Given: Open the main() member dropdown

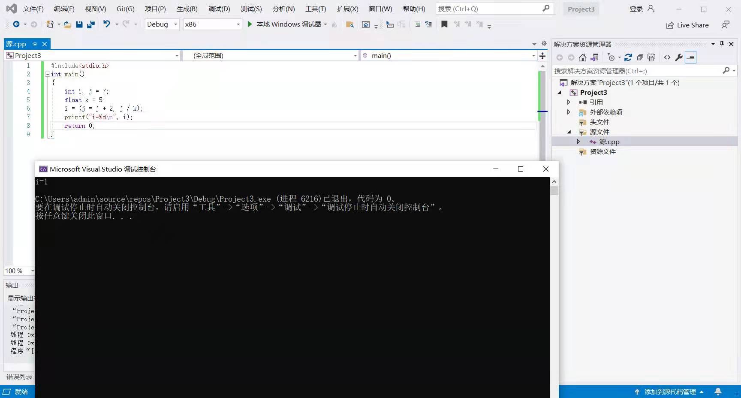Looking at the screenshot, I should point(449,55).
